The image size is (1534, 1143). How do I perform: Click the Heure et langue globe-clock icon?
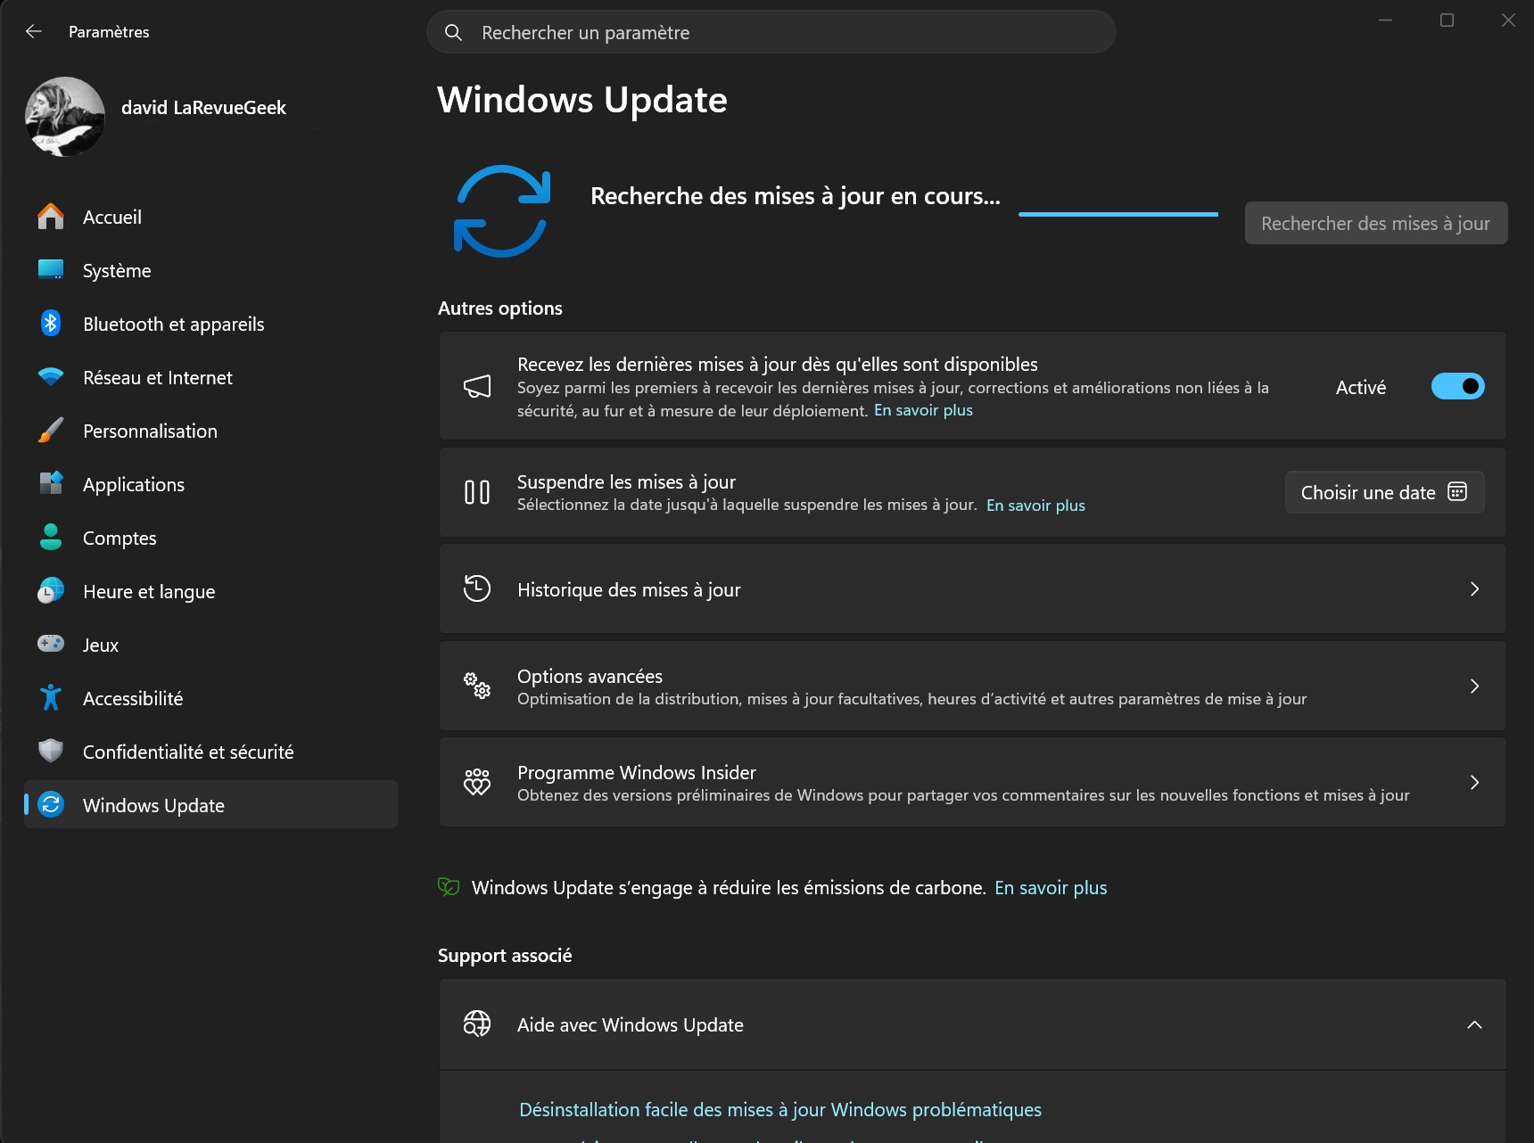pyautogui.click(x=51, y=591)
